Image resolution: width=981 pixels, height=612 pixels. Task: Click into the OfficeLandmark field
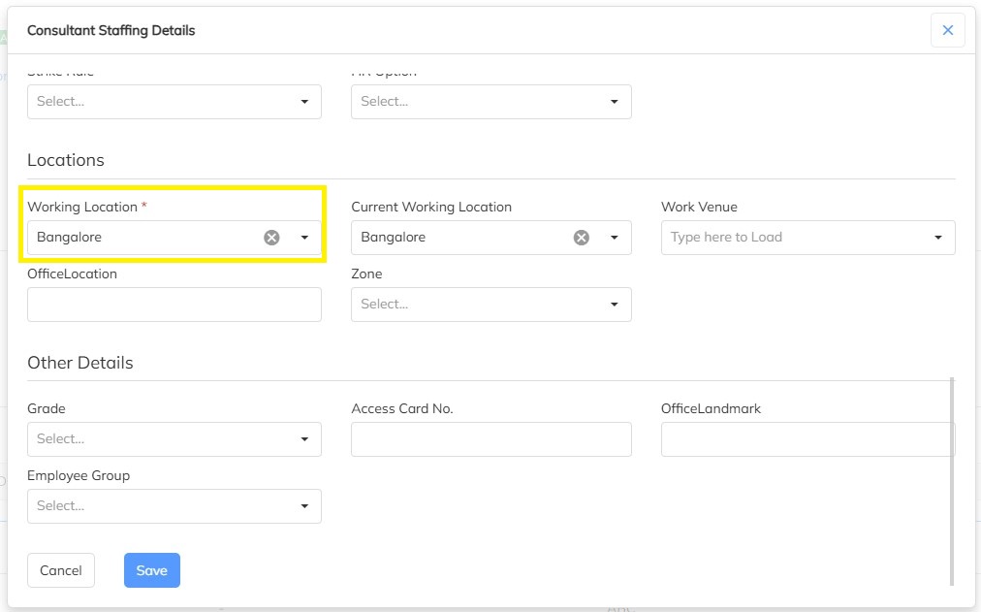(x=807, y=439)
